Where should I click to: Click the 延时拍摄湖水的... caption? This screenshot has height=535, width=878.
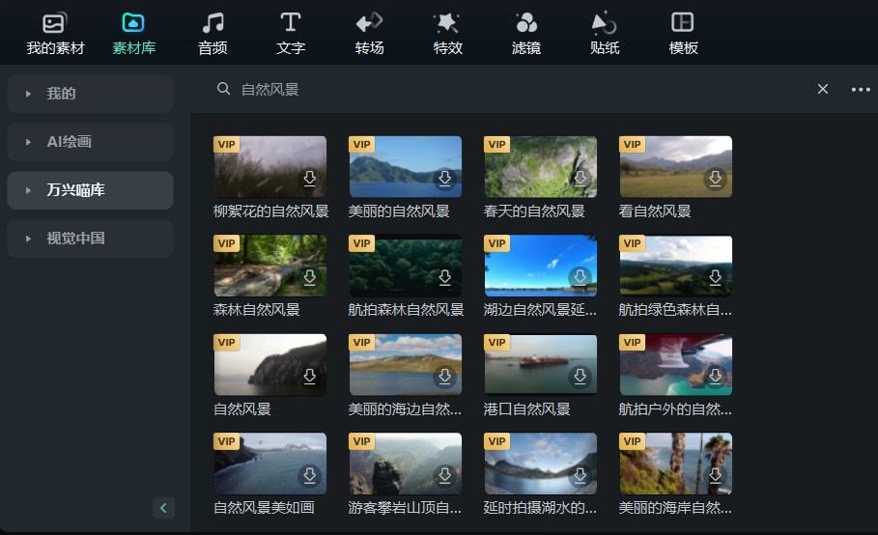[x=540, y=508]
